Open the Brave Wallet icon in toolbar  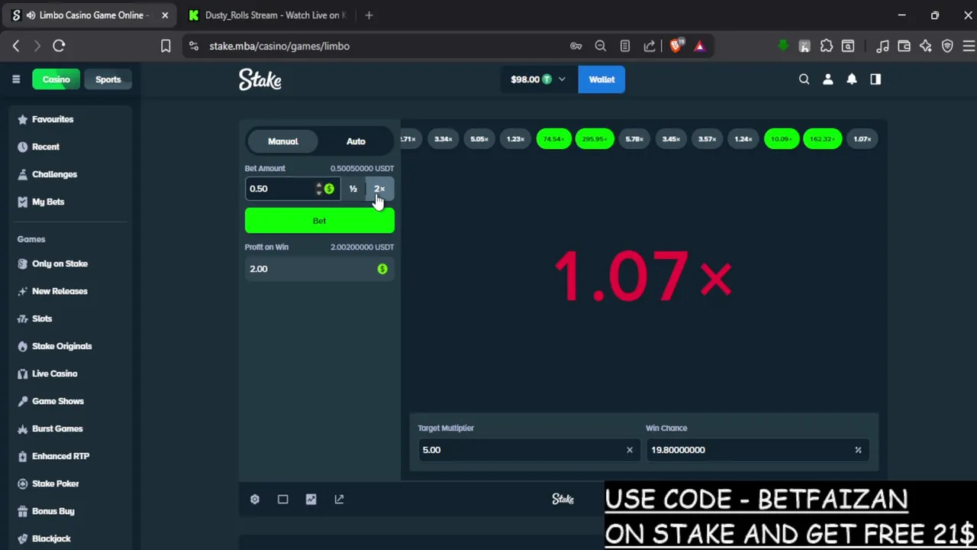point(904,46)
